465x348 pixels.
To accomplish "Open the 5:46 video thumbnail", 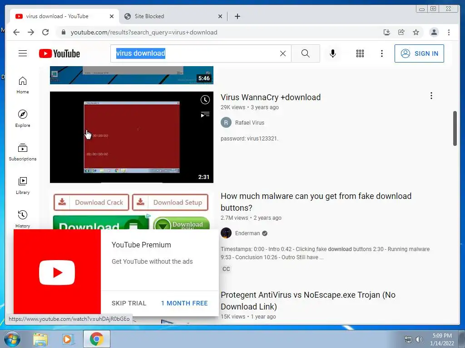I will 131,75.
